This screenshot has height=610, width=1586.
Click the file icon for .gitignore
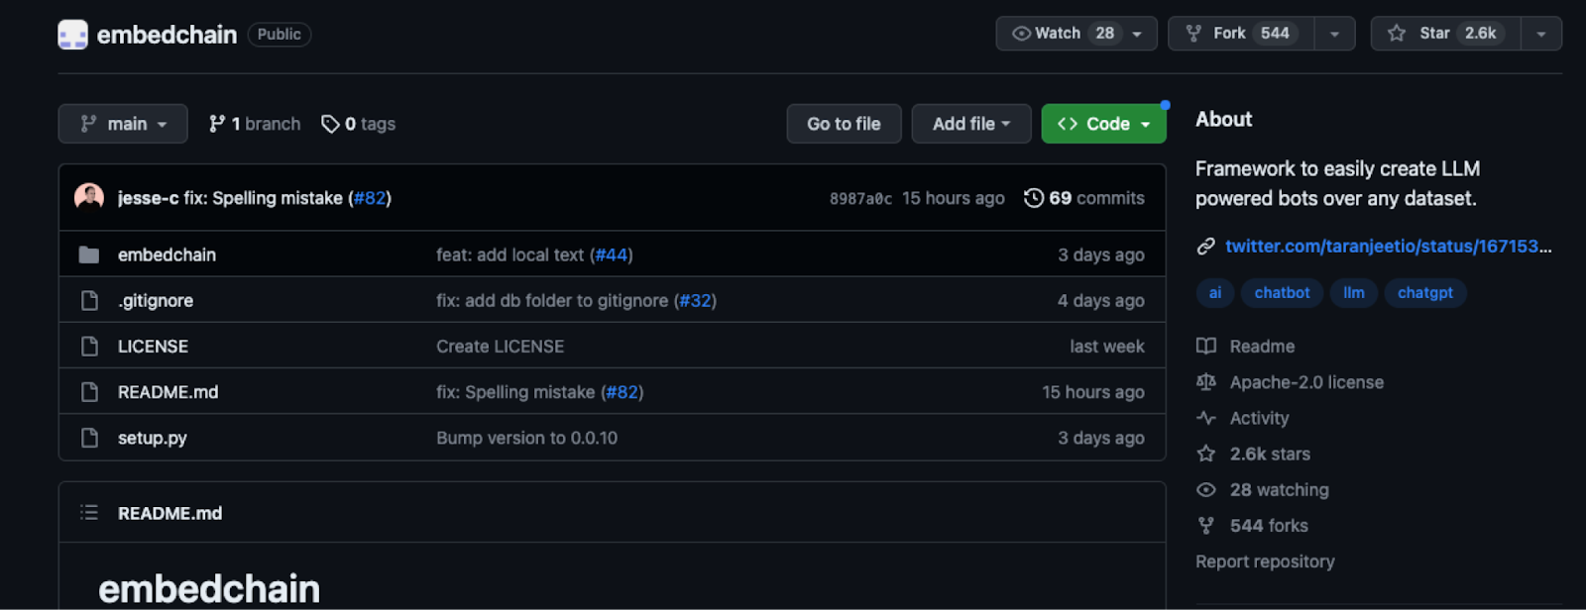pyautogui.click(x=89, y=300)
